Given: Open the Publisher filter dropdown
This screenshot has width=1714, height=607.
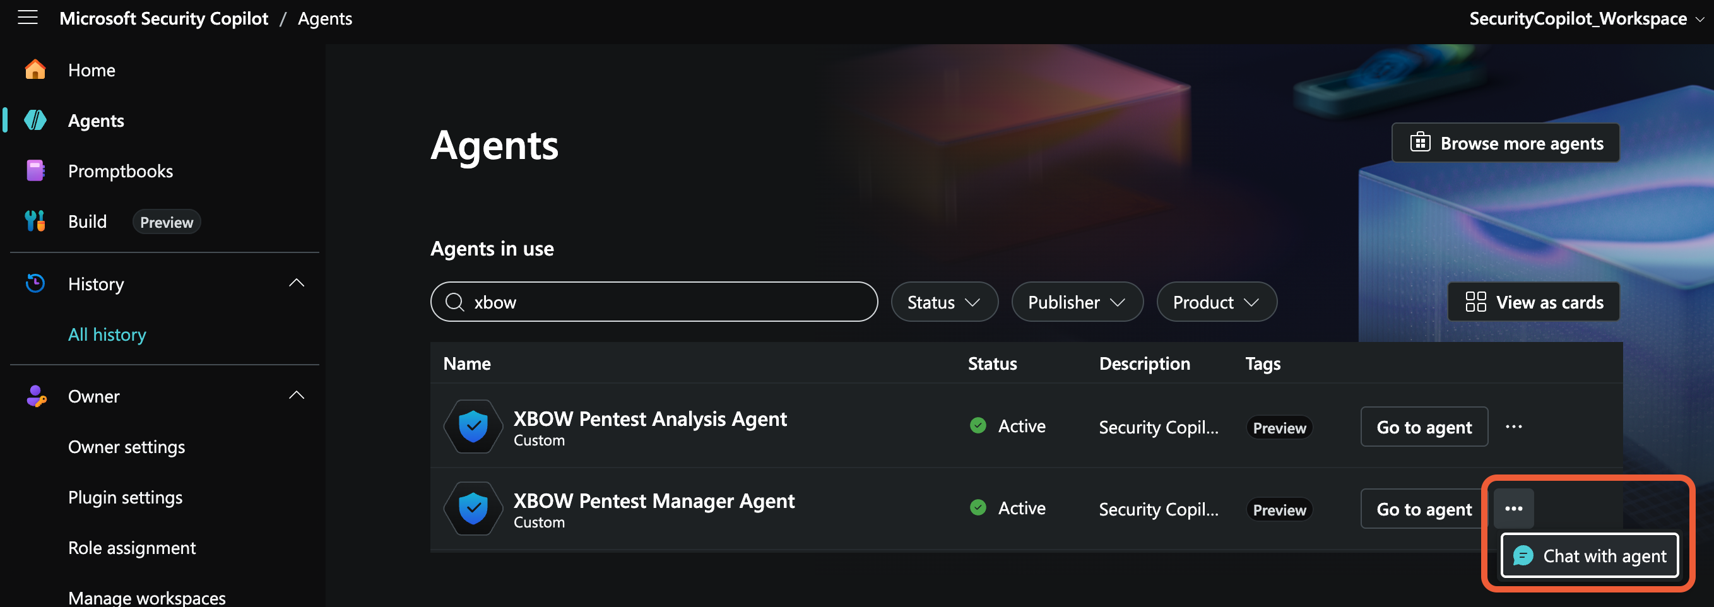Looking at the screenshot, I should [1077, 302].
